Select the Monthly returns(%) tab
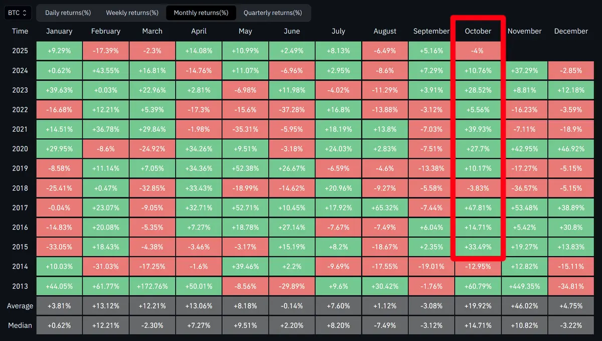Screen dimensions: 602x341 (201, 13)
